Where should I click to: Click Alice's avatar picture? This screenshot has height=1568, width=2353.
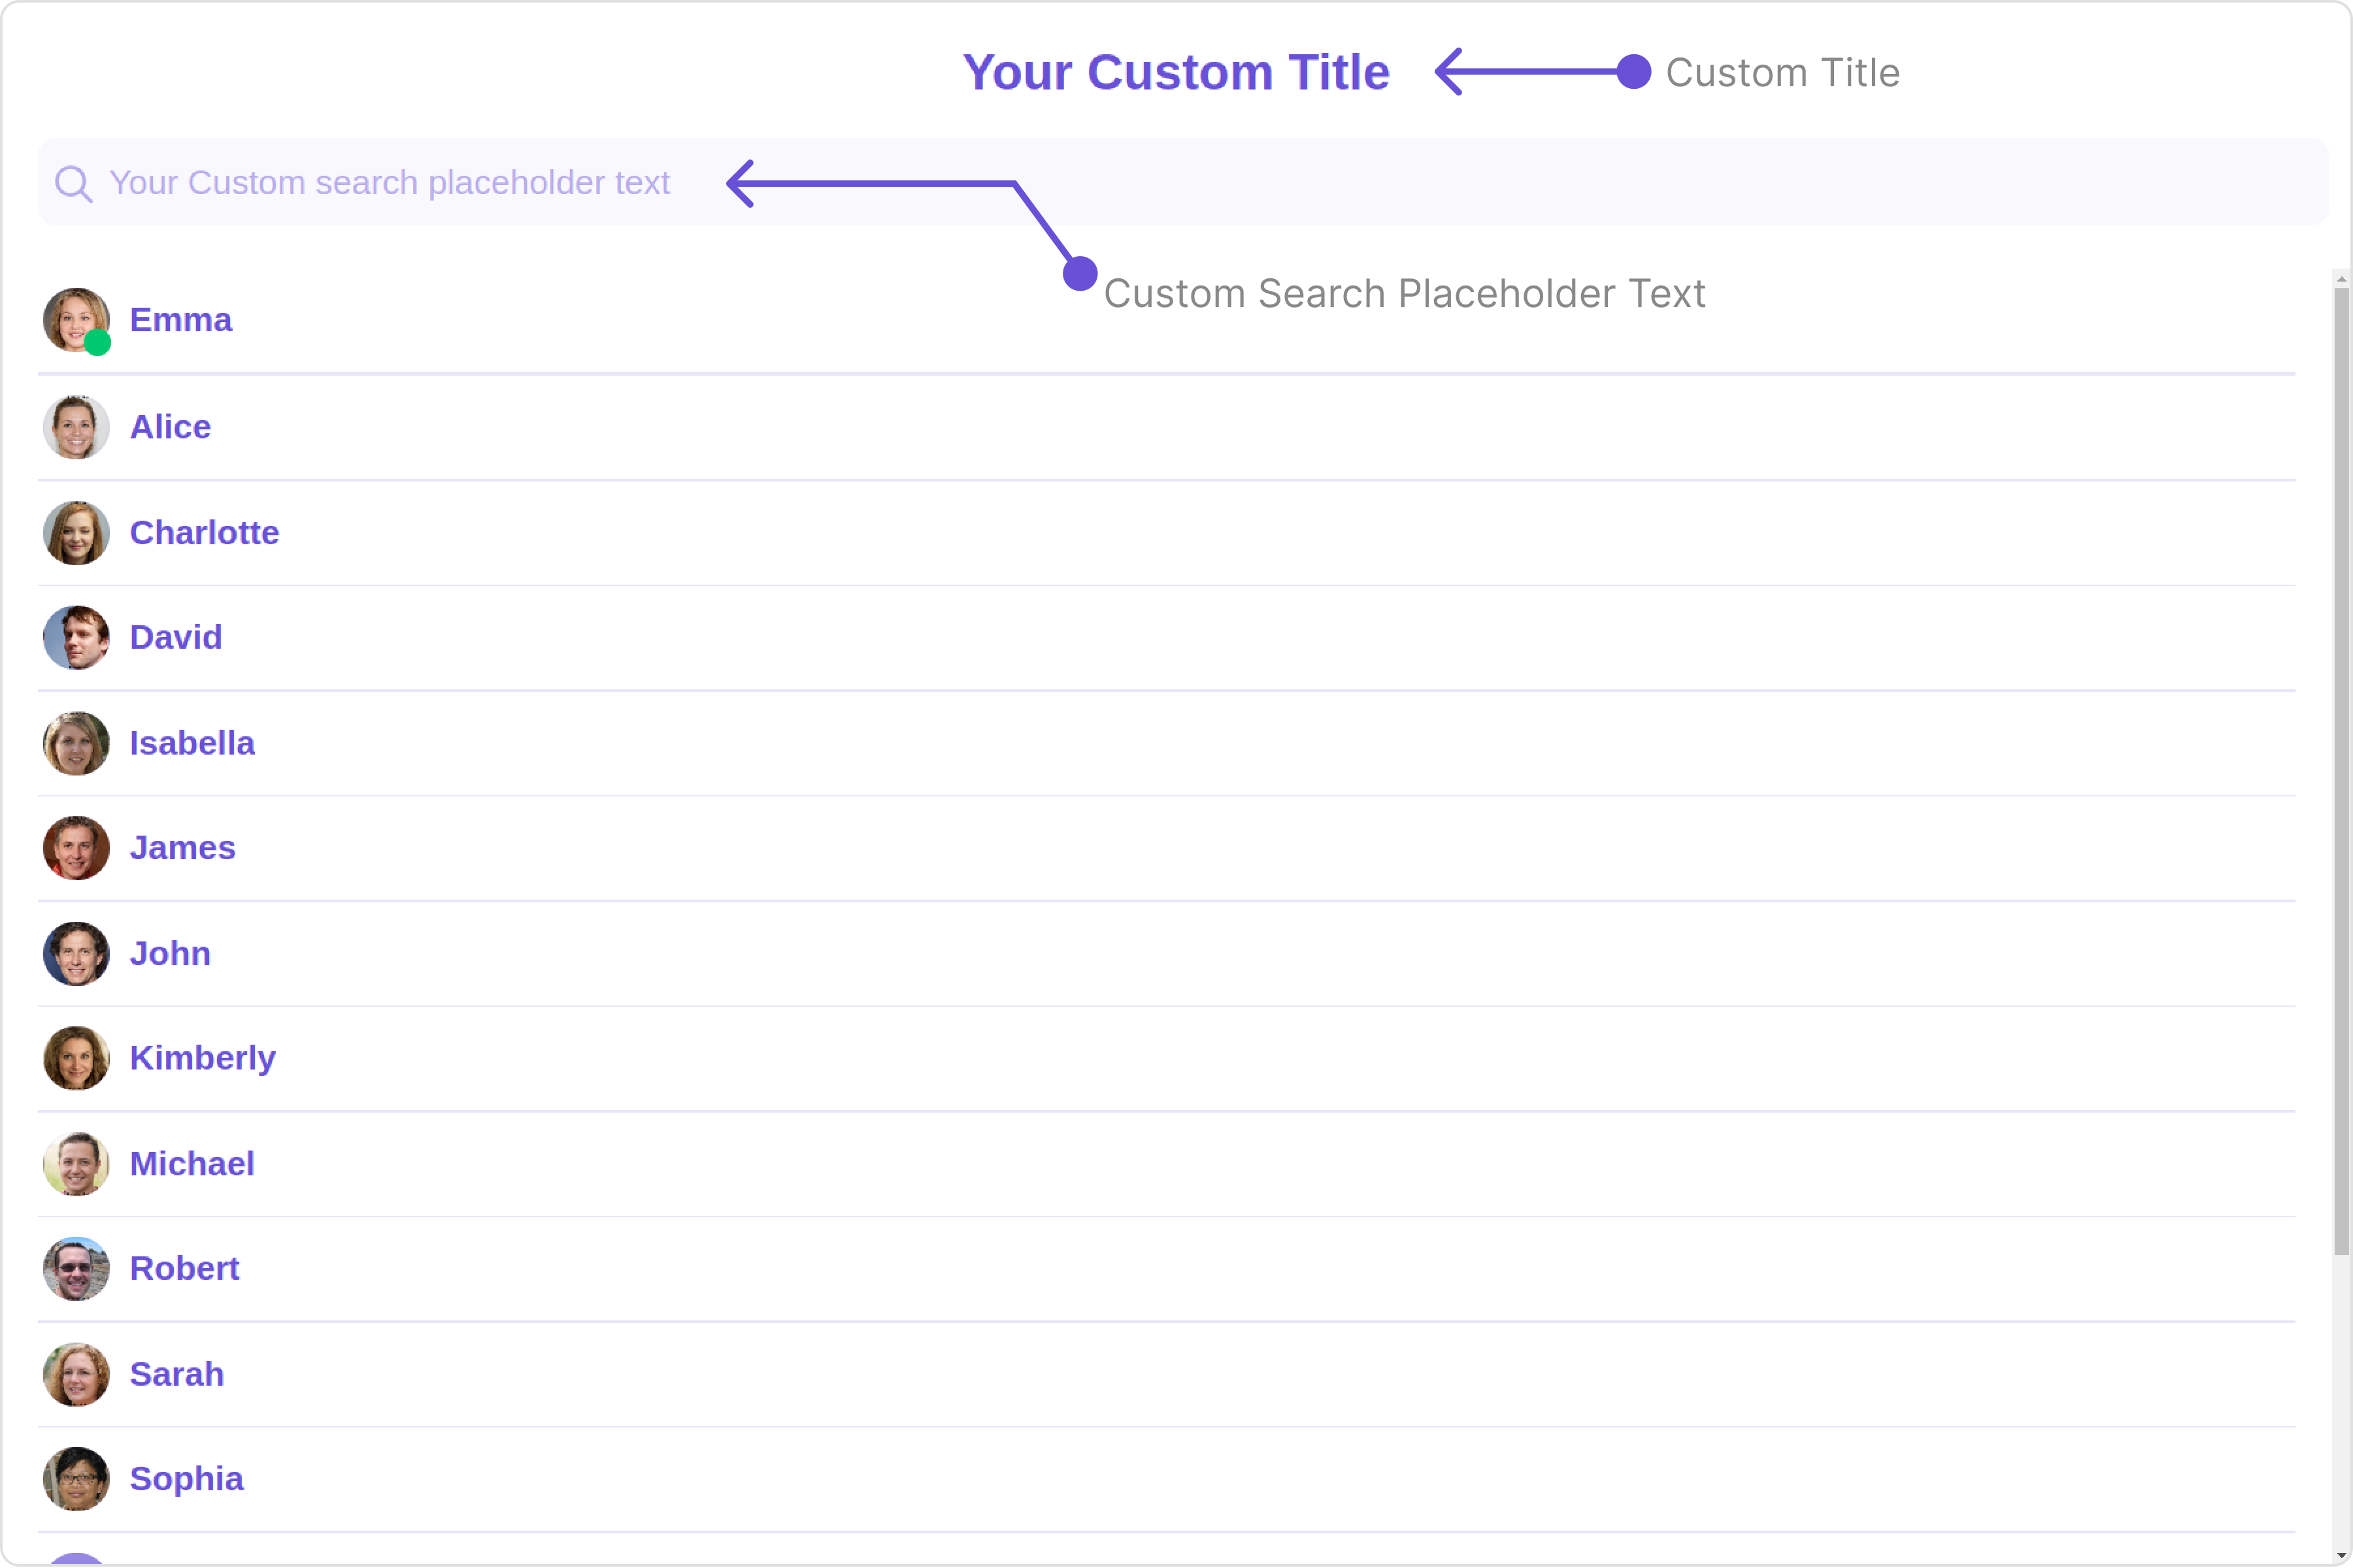(x=76, y=427)
